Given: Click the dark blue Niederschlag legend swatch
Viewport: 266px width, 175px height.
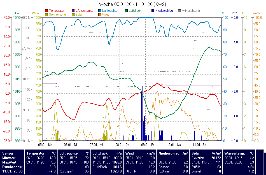Looking at the screenshot, I should click(x=153, y=11).
